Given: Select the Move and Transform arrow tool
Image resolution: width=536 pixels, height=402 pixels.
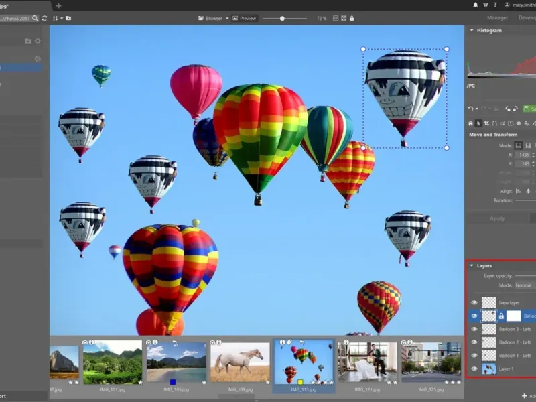Looking at the screenshot, I should tap(478, 123).
